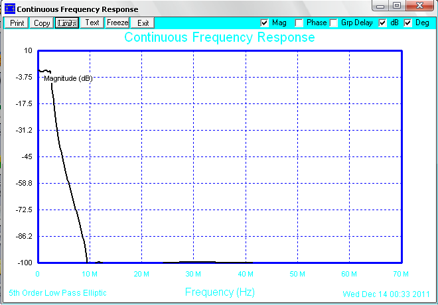Close the Continuous Frequency Response window
The width and height of the screenshot is (438, 305).
click(419, 6)
